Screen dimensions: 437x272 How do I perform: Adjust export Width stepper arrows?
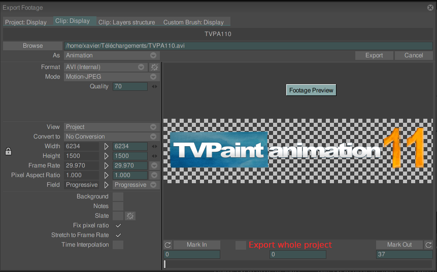pyautogui.click(x=154, y=146)
